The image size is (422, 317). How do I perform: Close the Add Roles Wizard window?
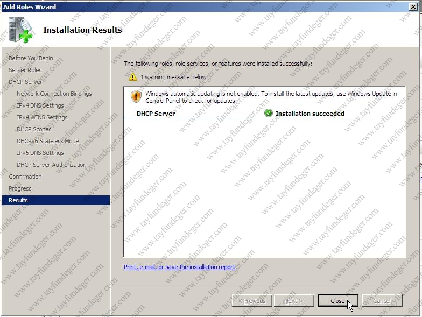(413, 6)
